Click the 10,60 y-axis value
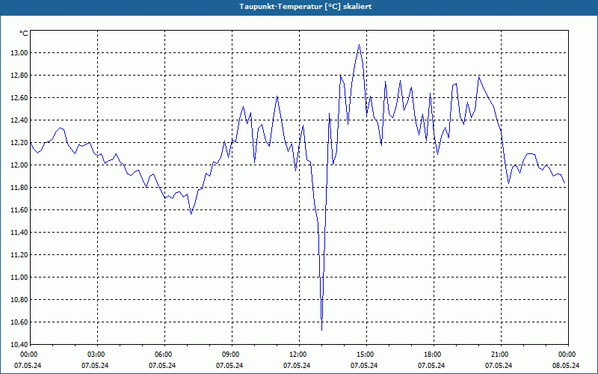 click(19, 322)
